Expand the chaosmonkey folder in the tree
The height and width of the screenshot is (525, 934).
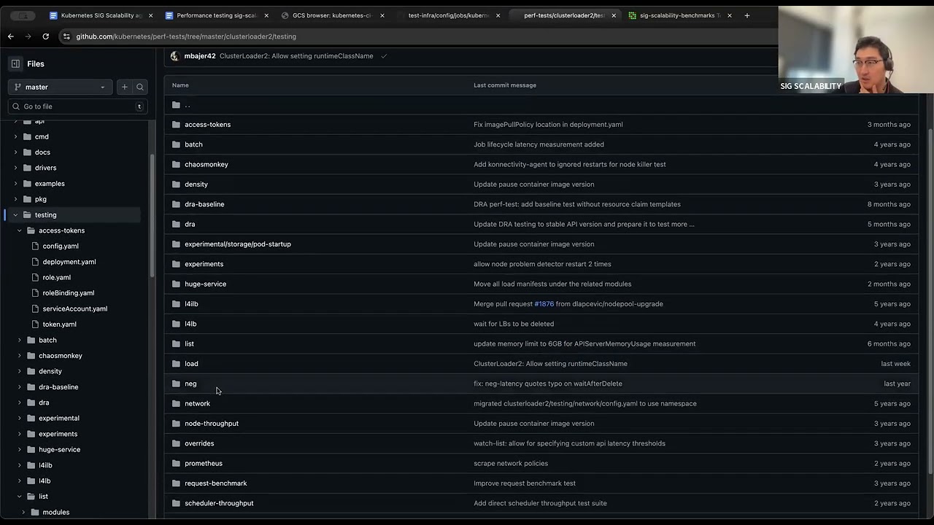[20, 356]
